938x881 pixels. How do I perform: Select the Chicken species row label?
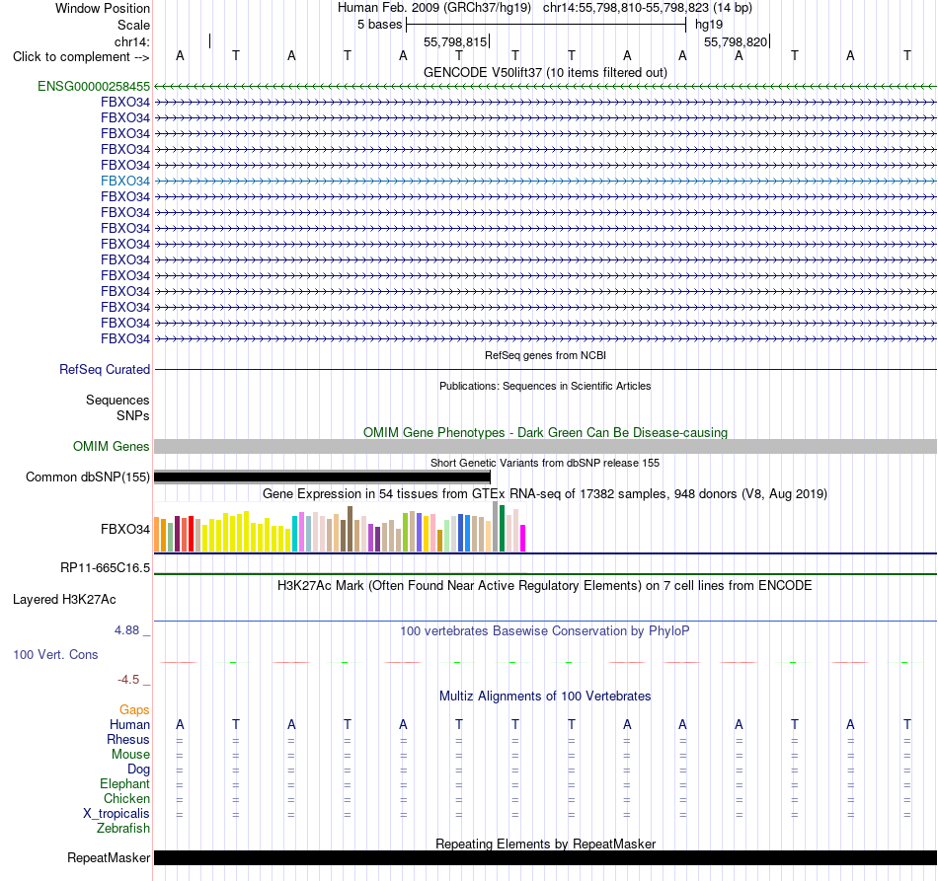point(126,798)
